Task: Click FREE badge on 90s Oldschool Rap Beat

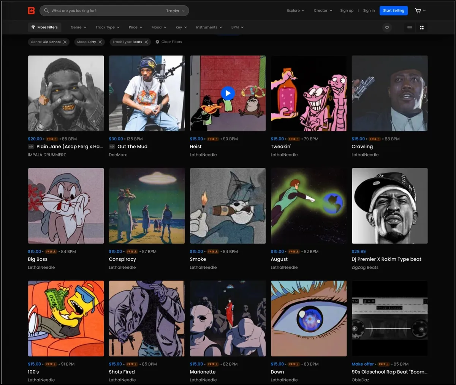Action: 384,364
